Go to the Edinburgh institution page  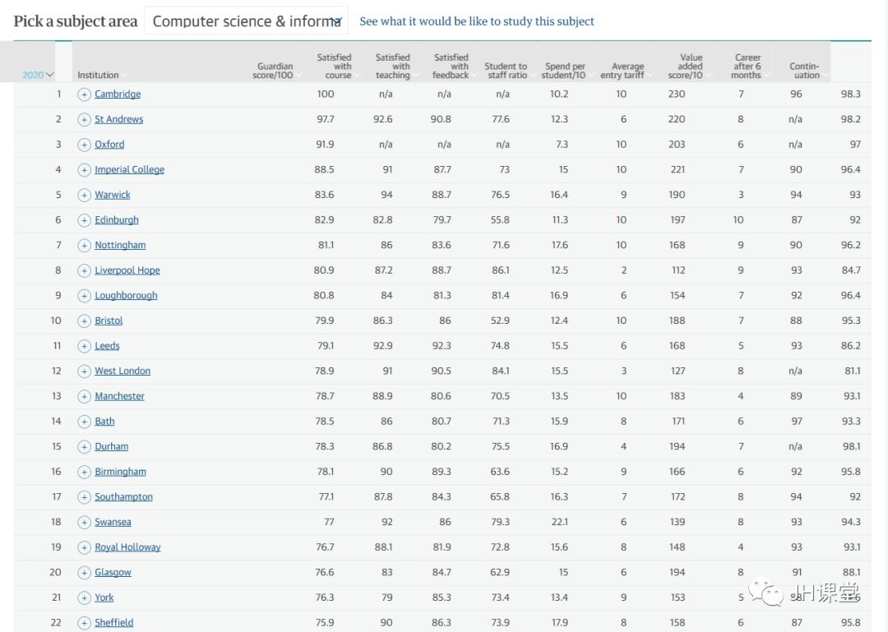pyautogui.click(x=117, y=219)
